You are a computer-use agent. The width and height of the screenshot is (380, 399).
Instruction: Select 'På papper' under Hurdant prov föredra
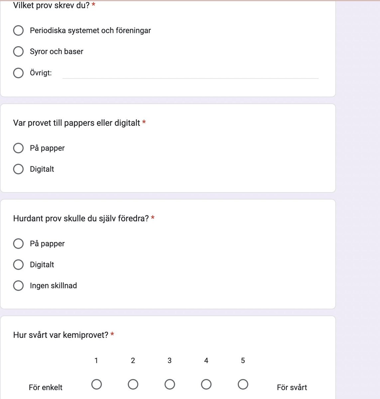click(x=18, y=243)
